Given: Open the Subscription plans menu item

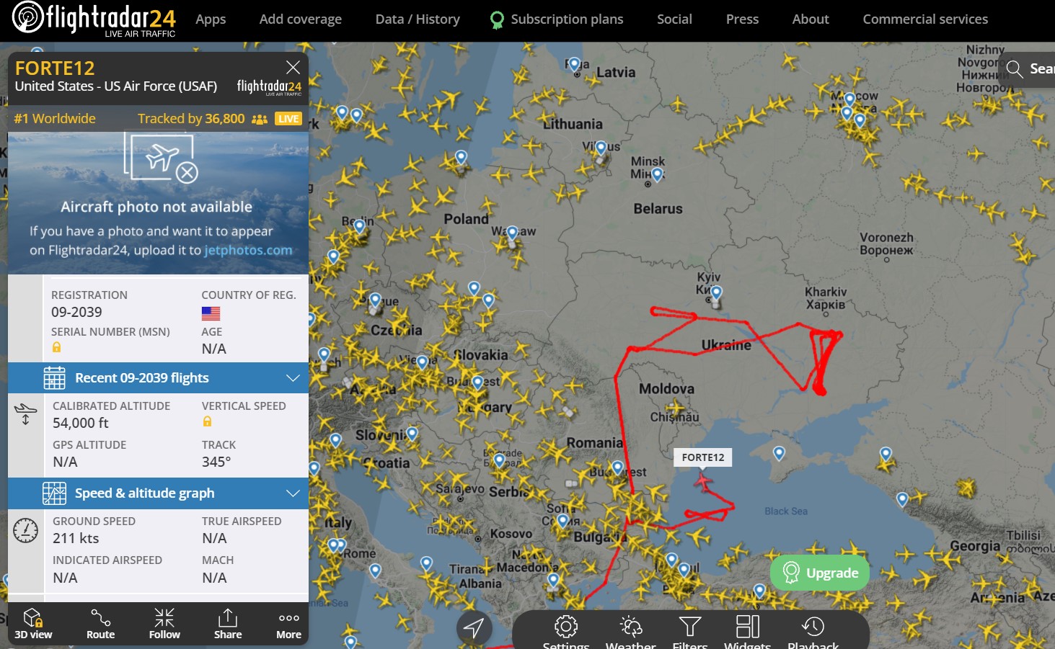Looking at the screenshot, I should [x=557, y=19].
